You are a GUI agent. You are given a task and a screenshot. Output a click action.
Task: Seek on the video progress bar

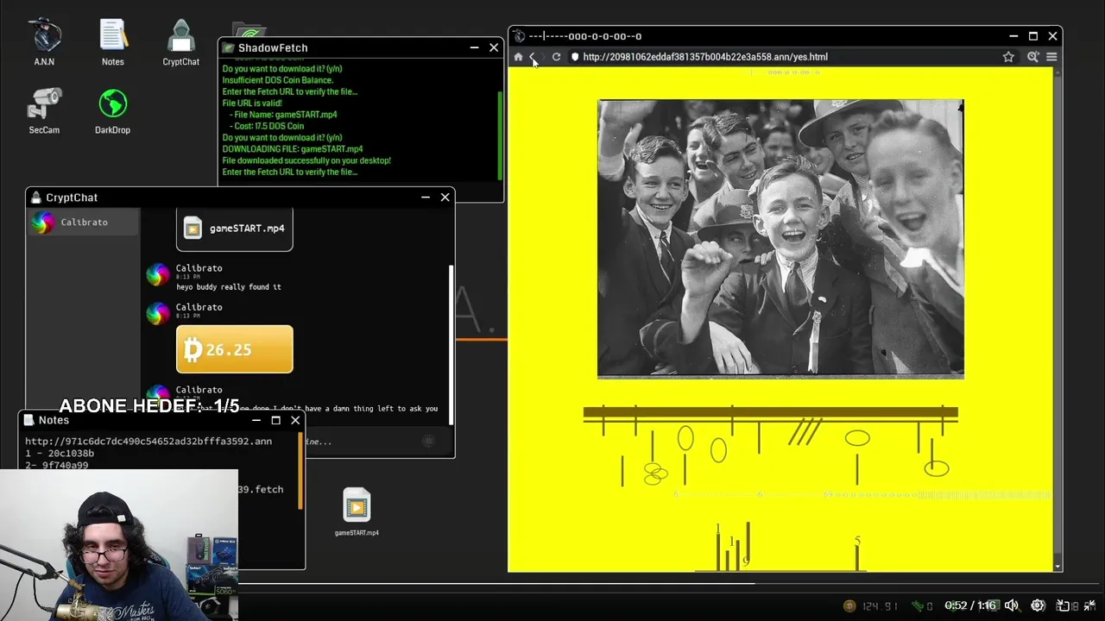tap(552, 584)
